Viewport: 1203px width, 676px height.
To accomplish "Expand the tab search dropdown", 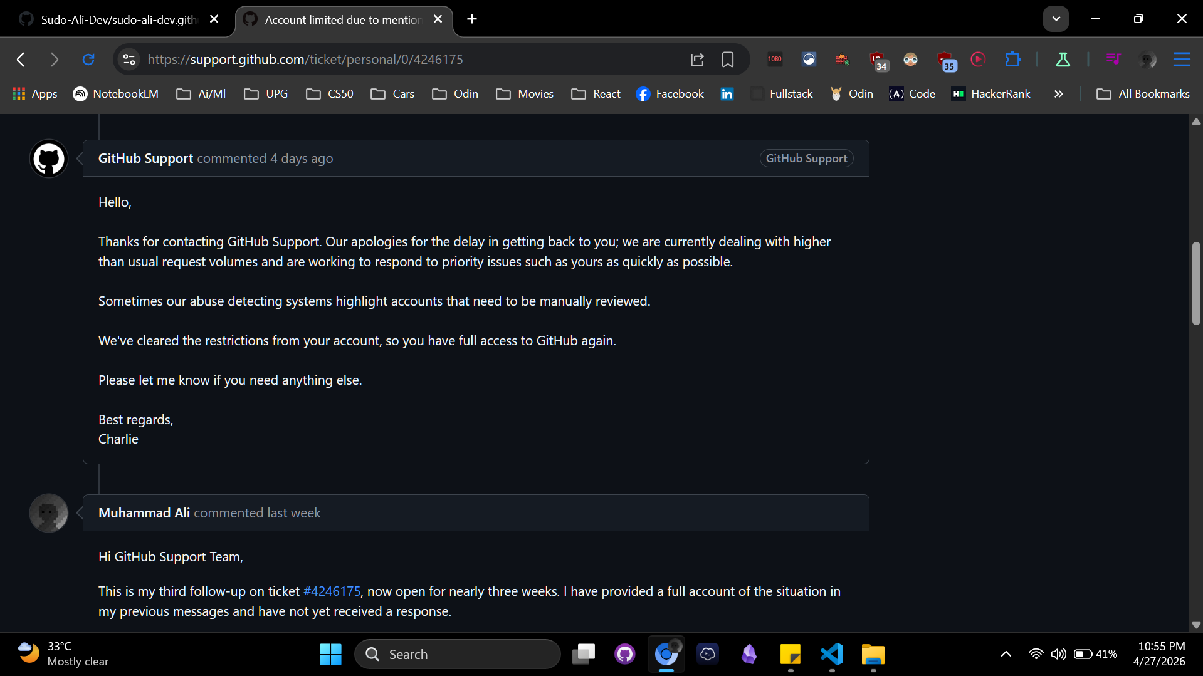I will pyautogui.click(x=1056, y=19).
